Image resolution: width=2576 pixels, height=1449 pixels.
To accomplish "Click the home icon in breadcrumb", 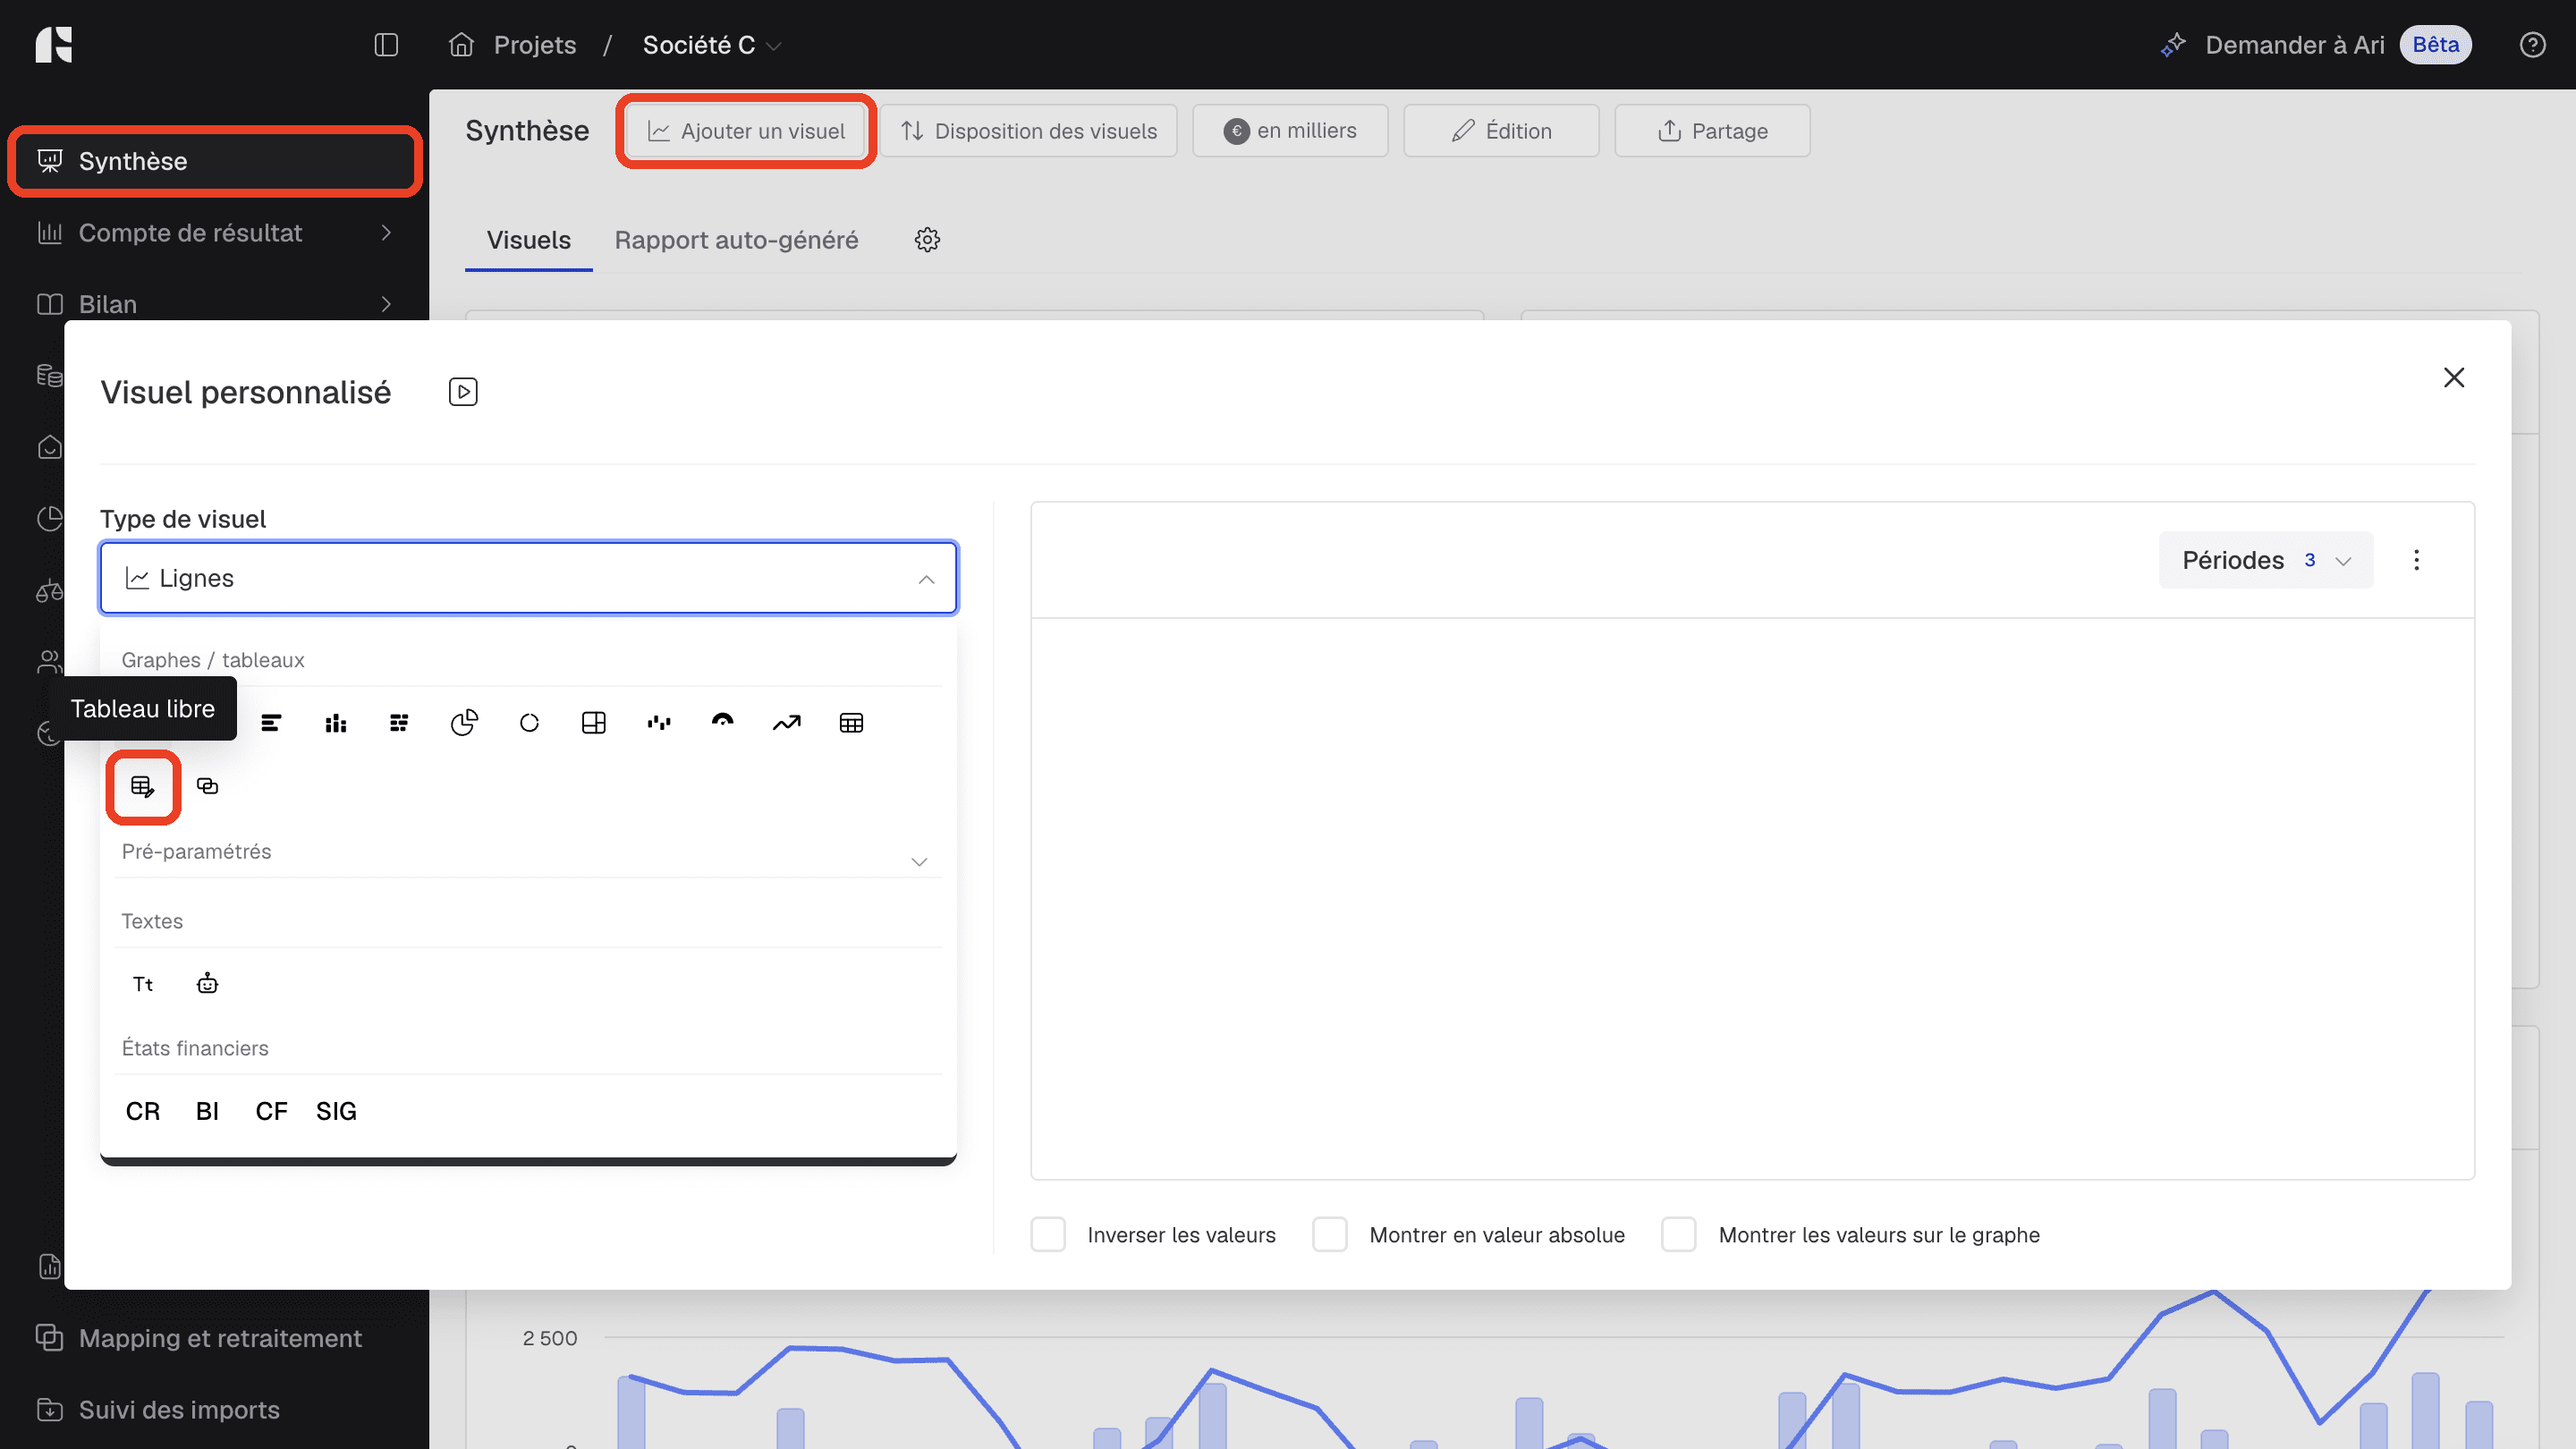I will [461, 45].
